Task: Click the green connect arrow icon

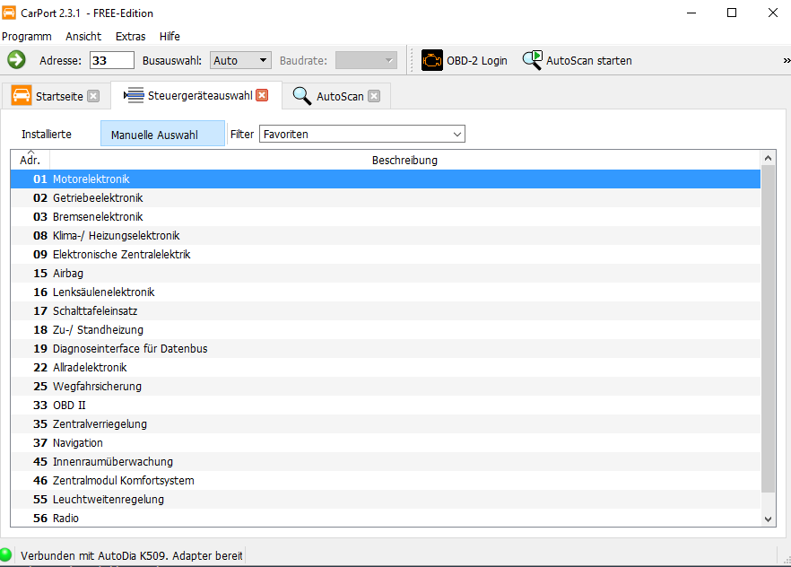Action: click(x=16, y=60)
